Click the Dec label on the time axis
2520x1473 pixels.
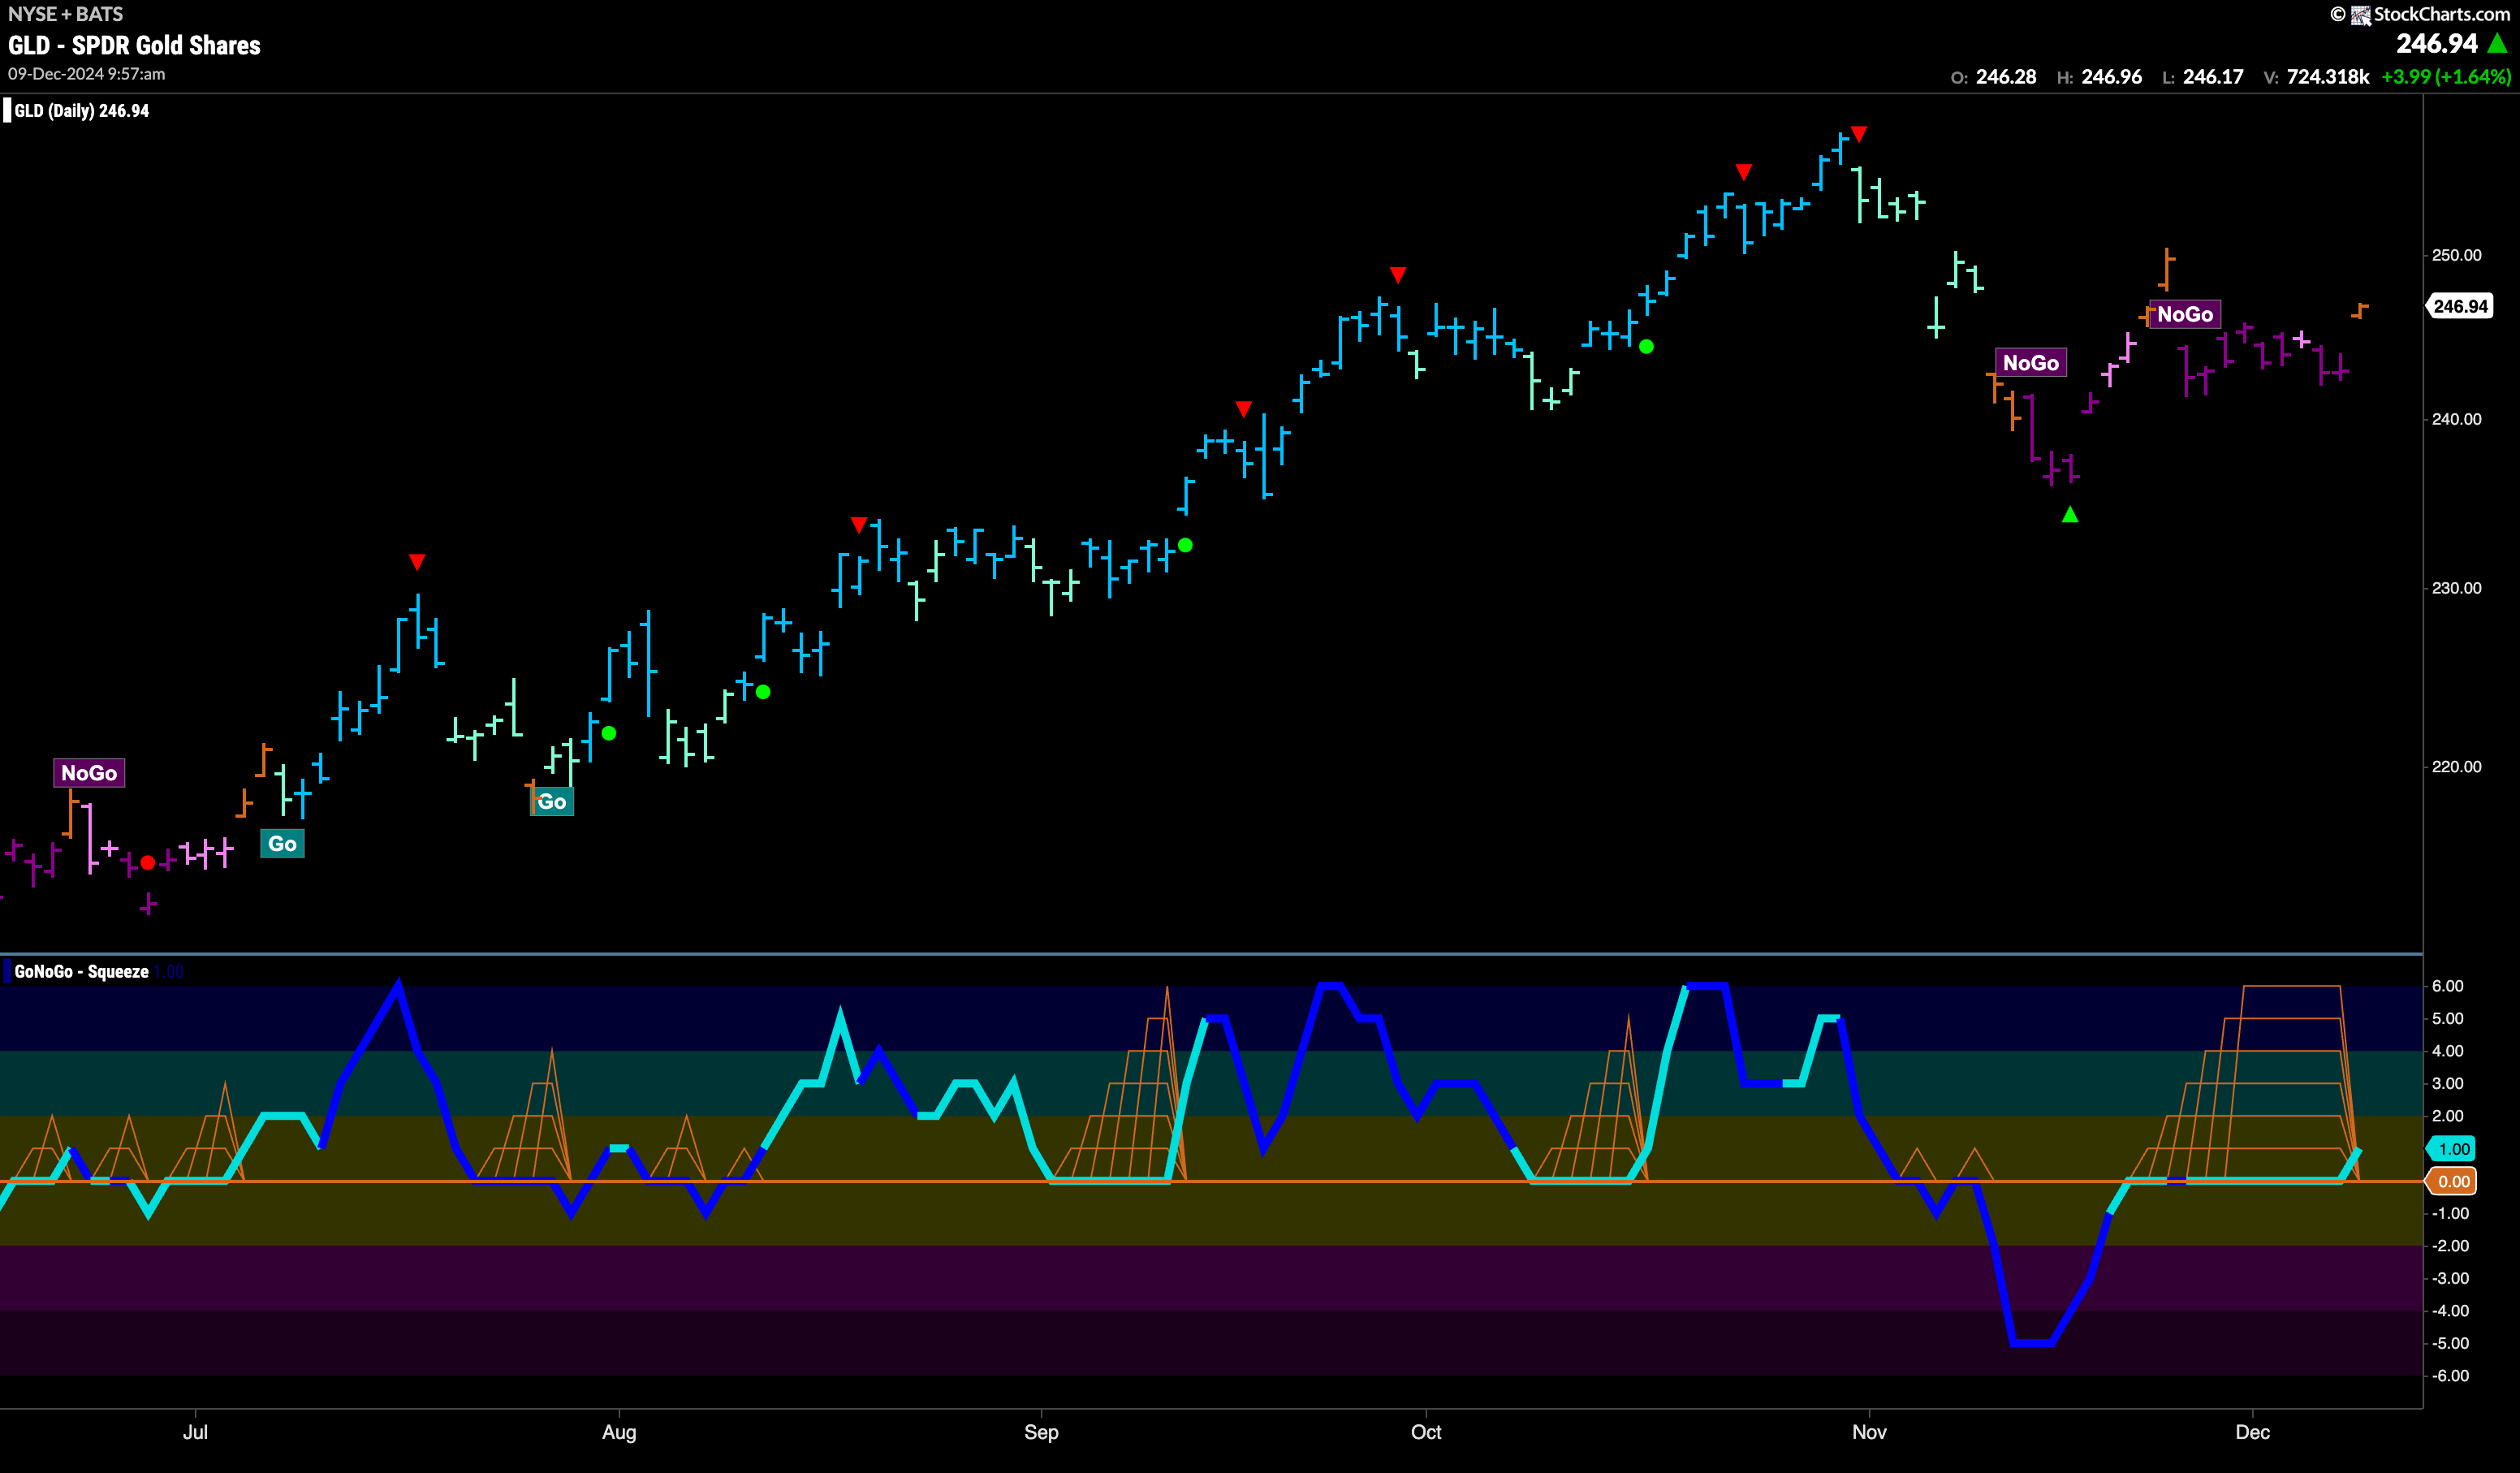coord(2252,1432)
